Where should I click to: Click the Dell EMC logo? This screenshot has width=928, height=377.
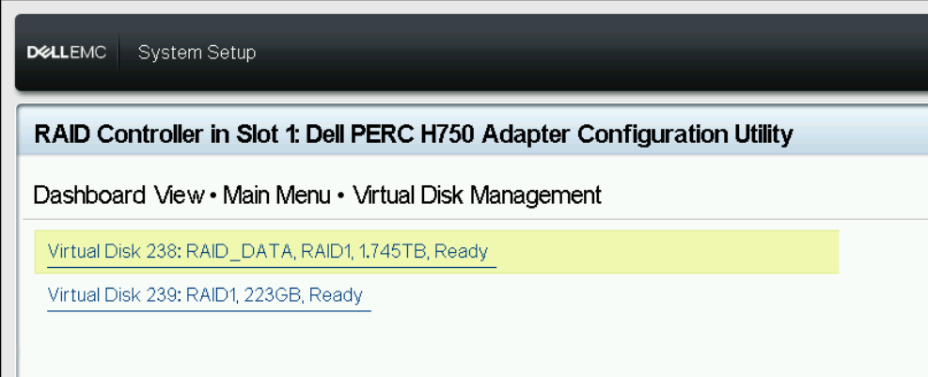click(67, 52)
